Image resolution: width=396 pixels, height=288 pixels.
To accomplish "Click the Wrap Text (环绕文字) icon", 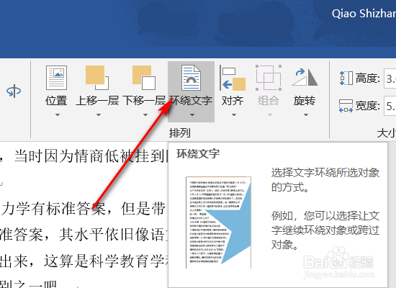I will [x=192, y=78].
